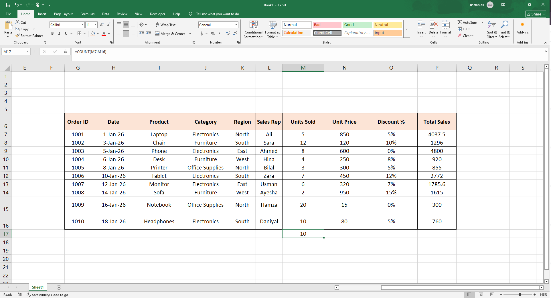Click the Format as Table icon
551x298 pixels.
[x=272, y=25]
